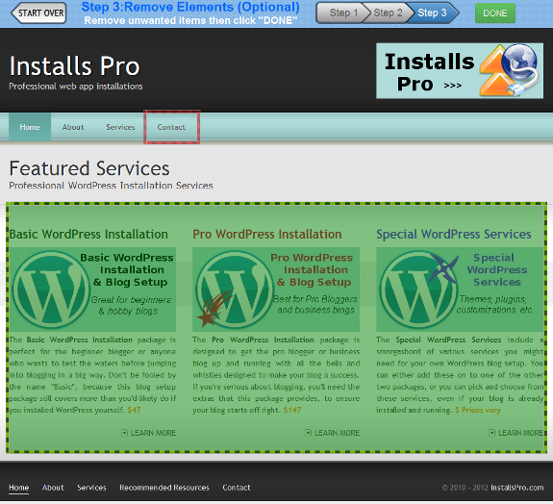Click LEARN MORE under Special WordPress Services
The image size is (553, 504).
(520, 433)
